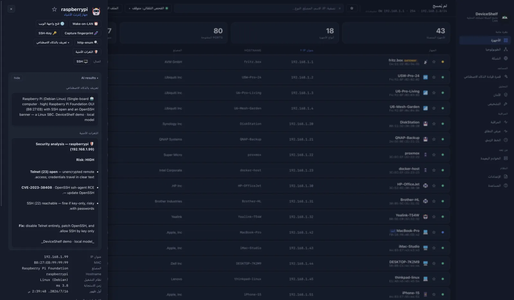Click the AI results heading

(90, 78)
